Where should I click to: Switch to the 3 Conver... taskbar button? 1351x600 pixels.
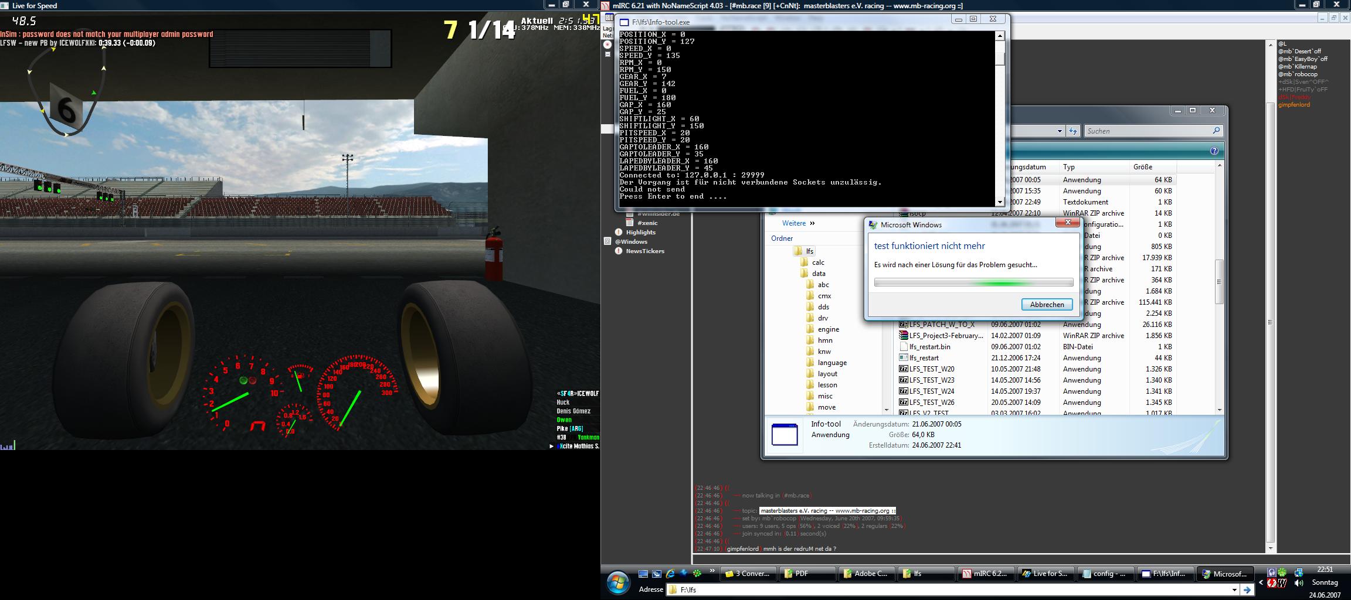748,574
